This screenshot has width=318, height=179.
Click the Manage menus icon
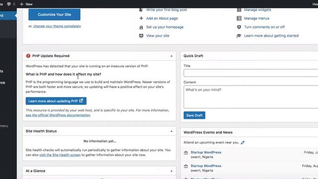tap(239, 18)
